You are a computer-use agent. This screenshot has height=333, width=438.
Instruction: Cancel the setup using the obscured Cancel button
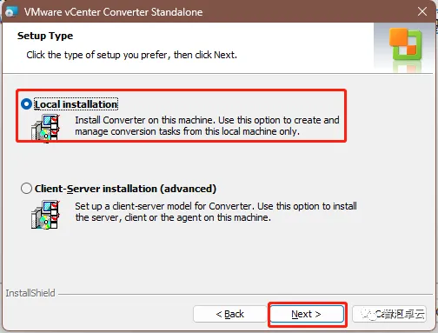pos(389,314)
